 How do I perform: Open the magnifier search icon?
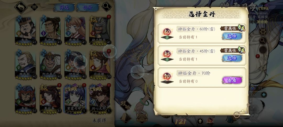(x=107, y=7)
